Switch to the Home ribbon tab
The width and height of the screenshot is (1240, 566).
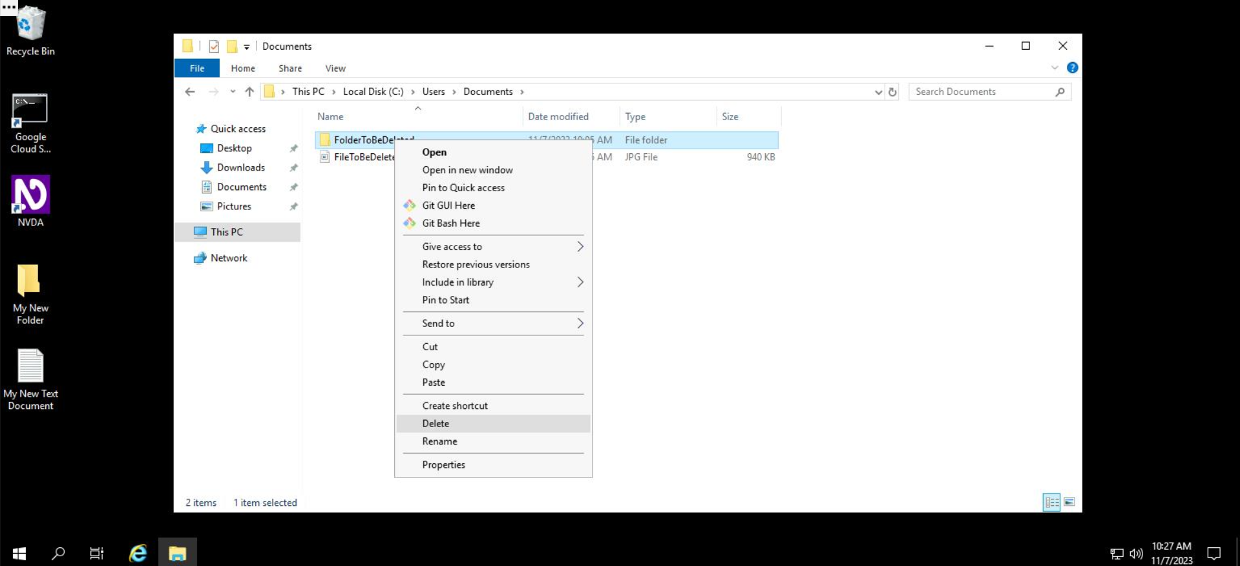(x=243, y=68)
